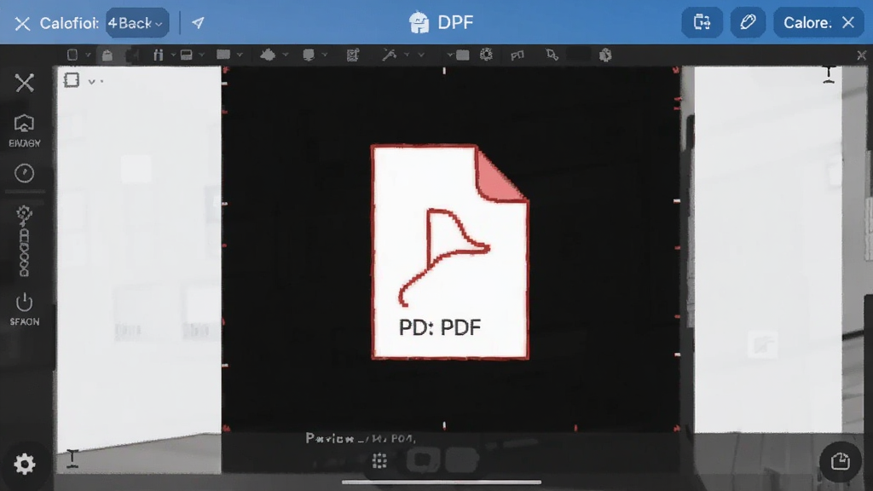Click the split-layout icon in header
Viewport: 873px width, 491px height.
(x=702, y=22)
